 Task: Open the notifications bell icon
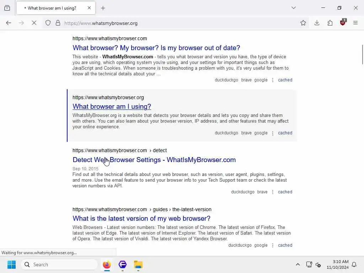pyautogui.click(x=354, y=264)
